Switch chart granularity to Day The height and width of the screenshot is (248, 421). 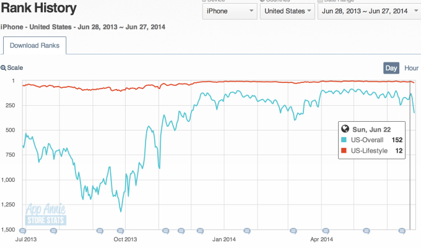point(391,68)
